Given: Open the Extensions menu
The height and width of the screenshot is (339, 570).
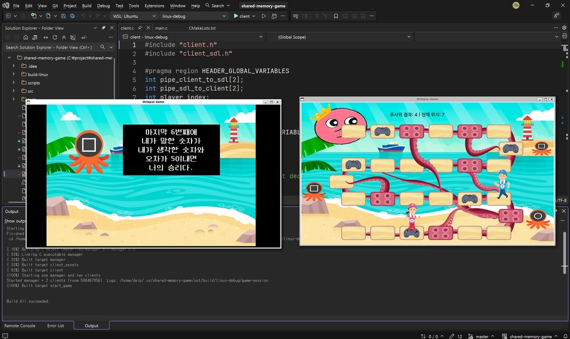Looking at the screenshot, I should pyautogui.click(x=155, y=6).
